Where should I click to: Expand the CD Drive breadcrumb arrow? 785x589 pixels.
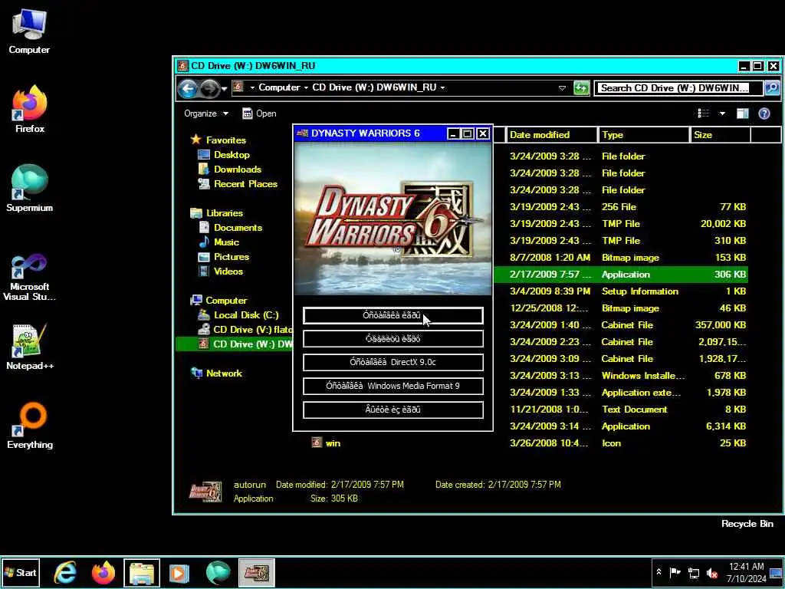(442, 87)
